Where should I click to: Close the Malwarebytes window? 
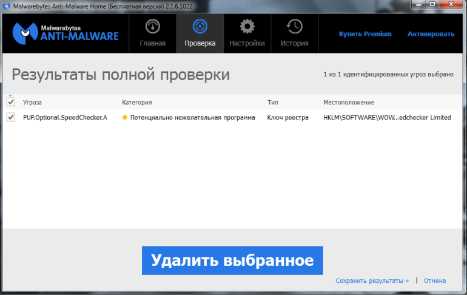point(451,4)
